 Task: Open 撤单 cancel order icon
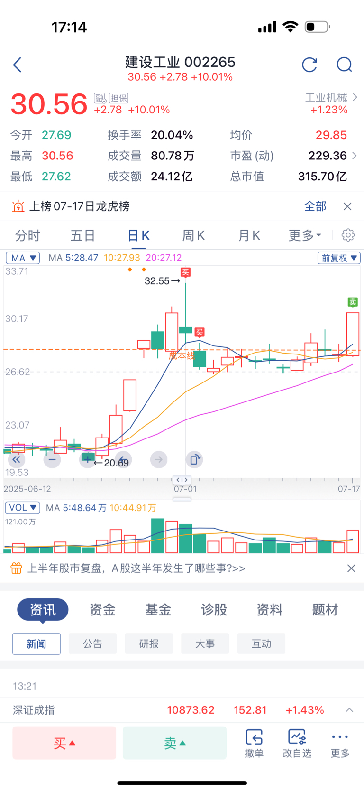[254, 743]
